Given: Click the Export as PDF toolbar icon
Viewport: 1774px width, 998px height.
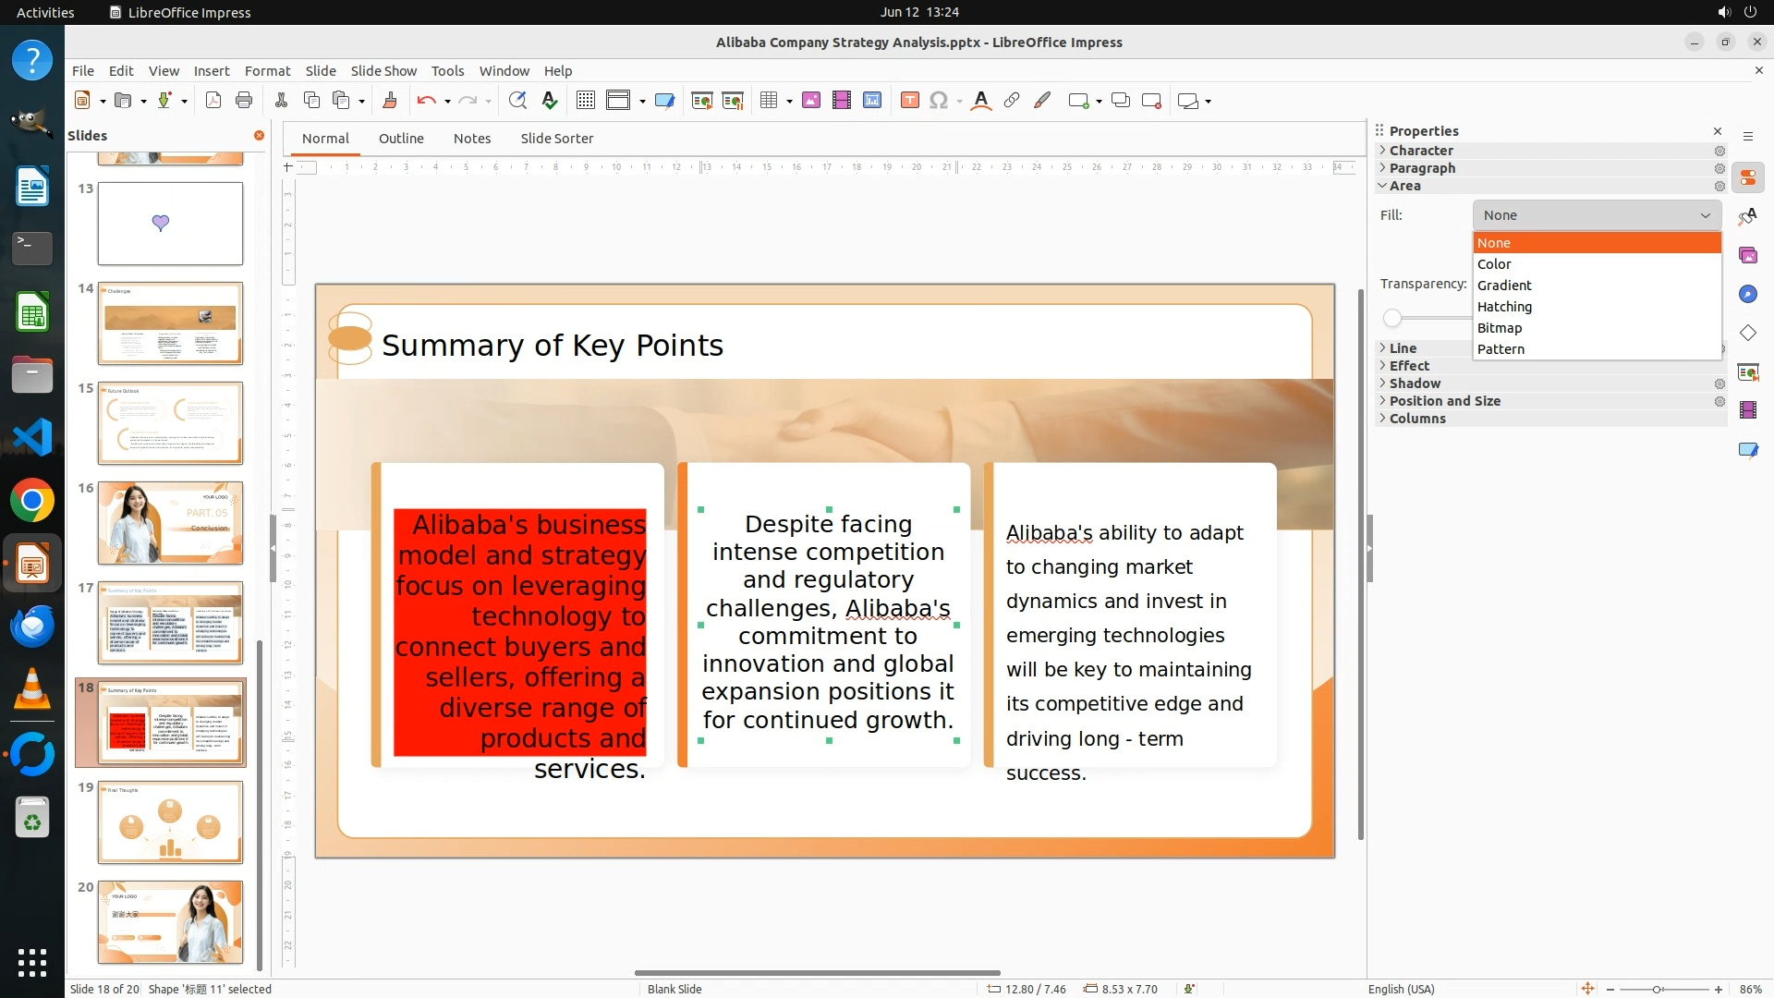Looking at the screenshot, I should tap(213, 101).
